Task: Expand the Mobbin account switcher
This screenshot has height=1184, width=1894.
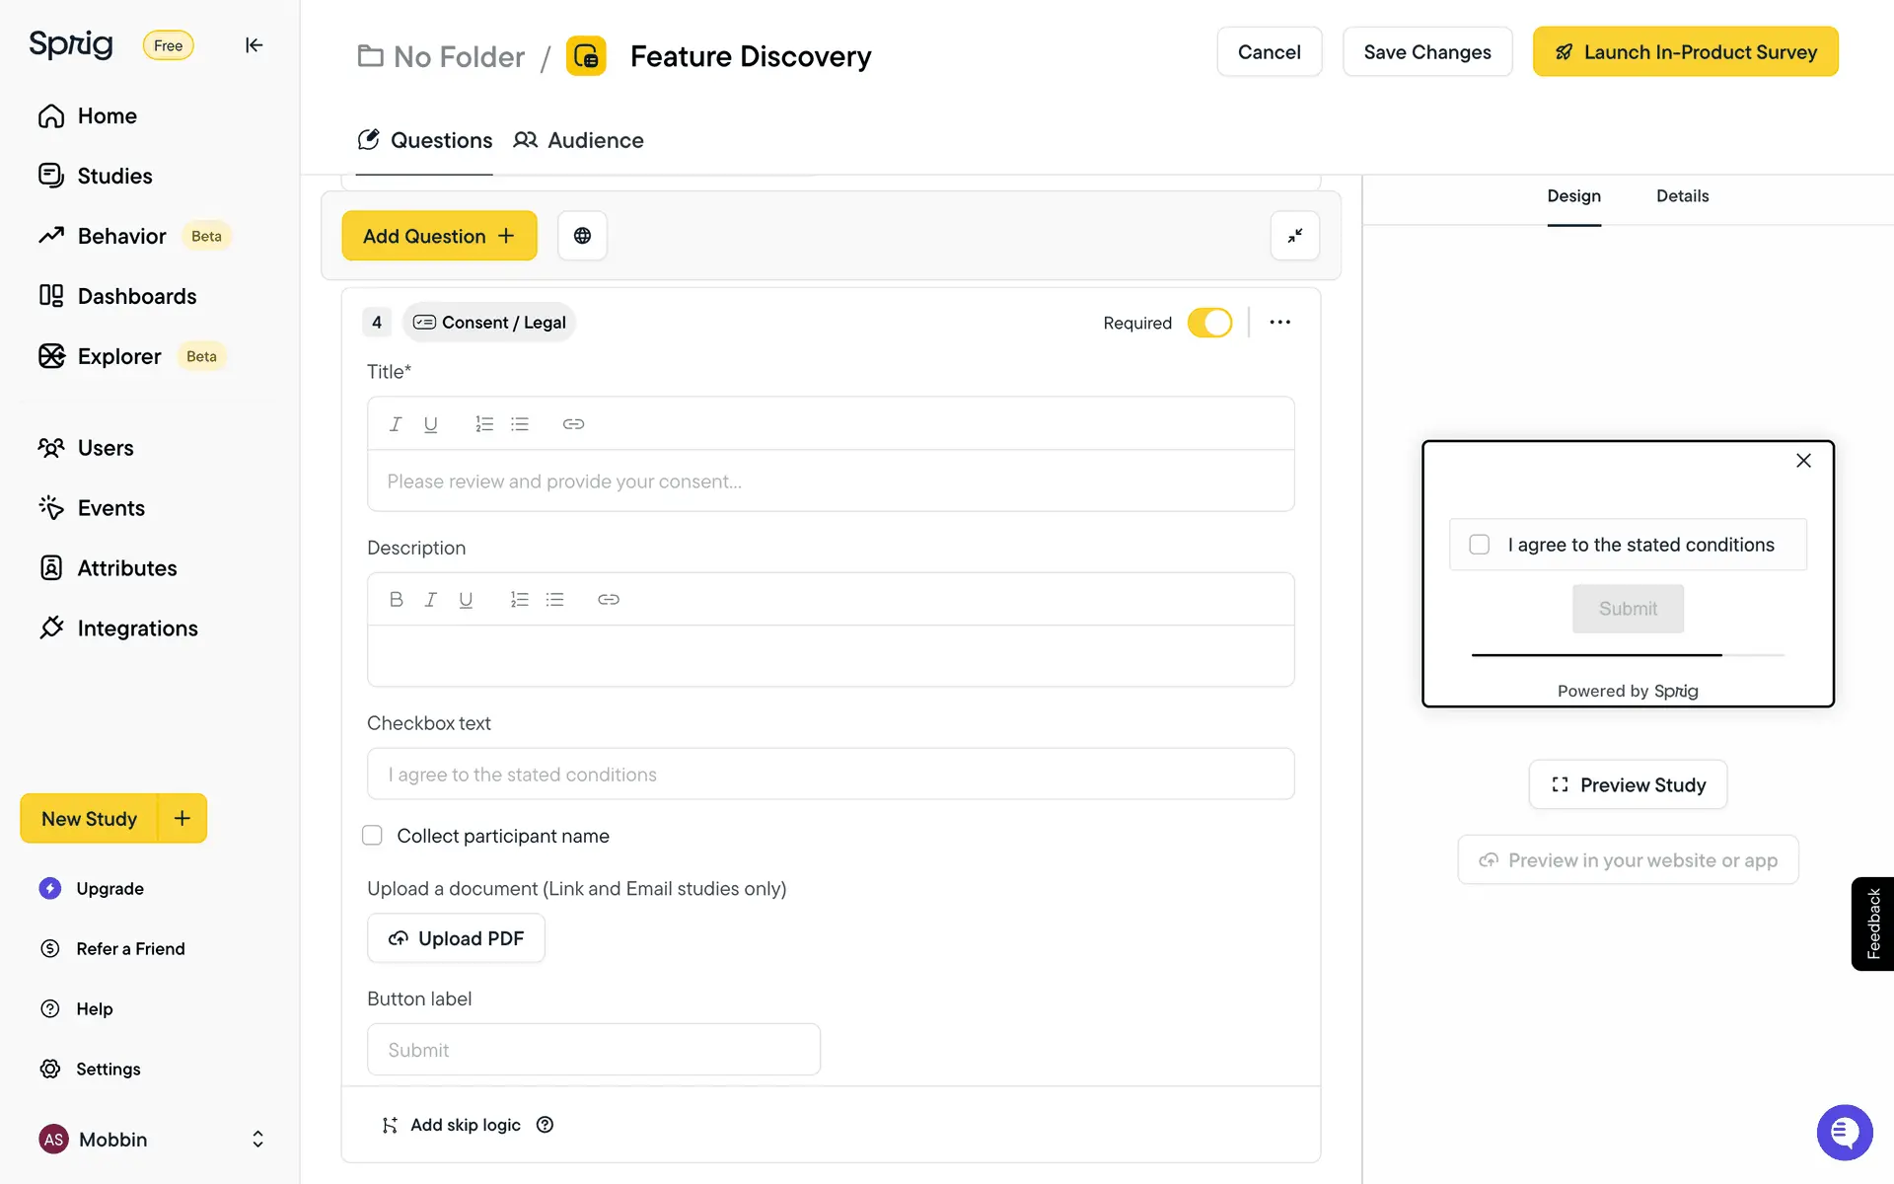Action: (x=257, y=1140)
